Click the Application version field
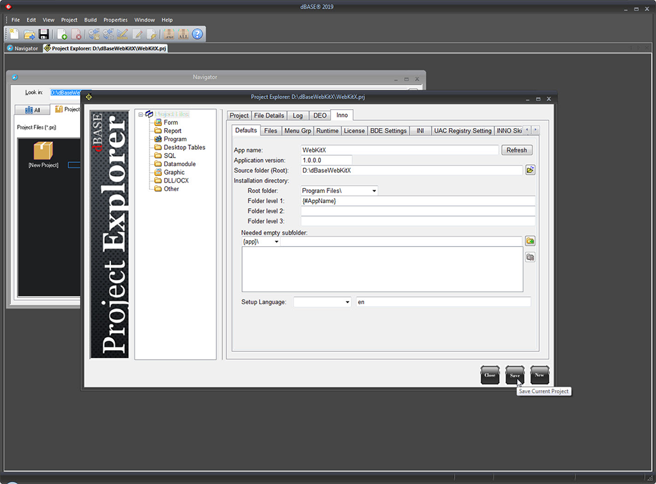The width and height of the screenshot is (656, 484). pos(326,160)
